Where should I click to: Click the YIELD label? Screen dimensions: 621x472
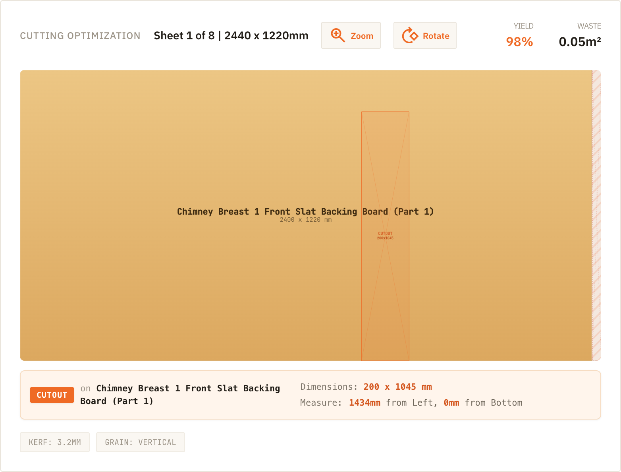point(523,26)
